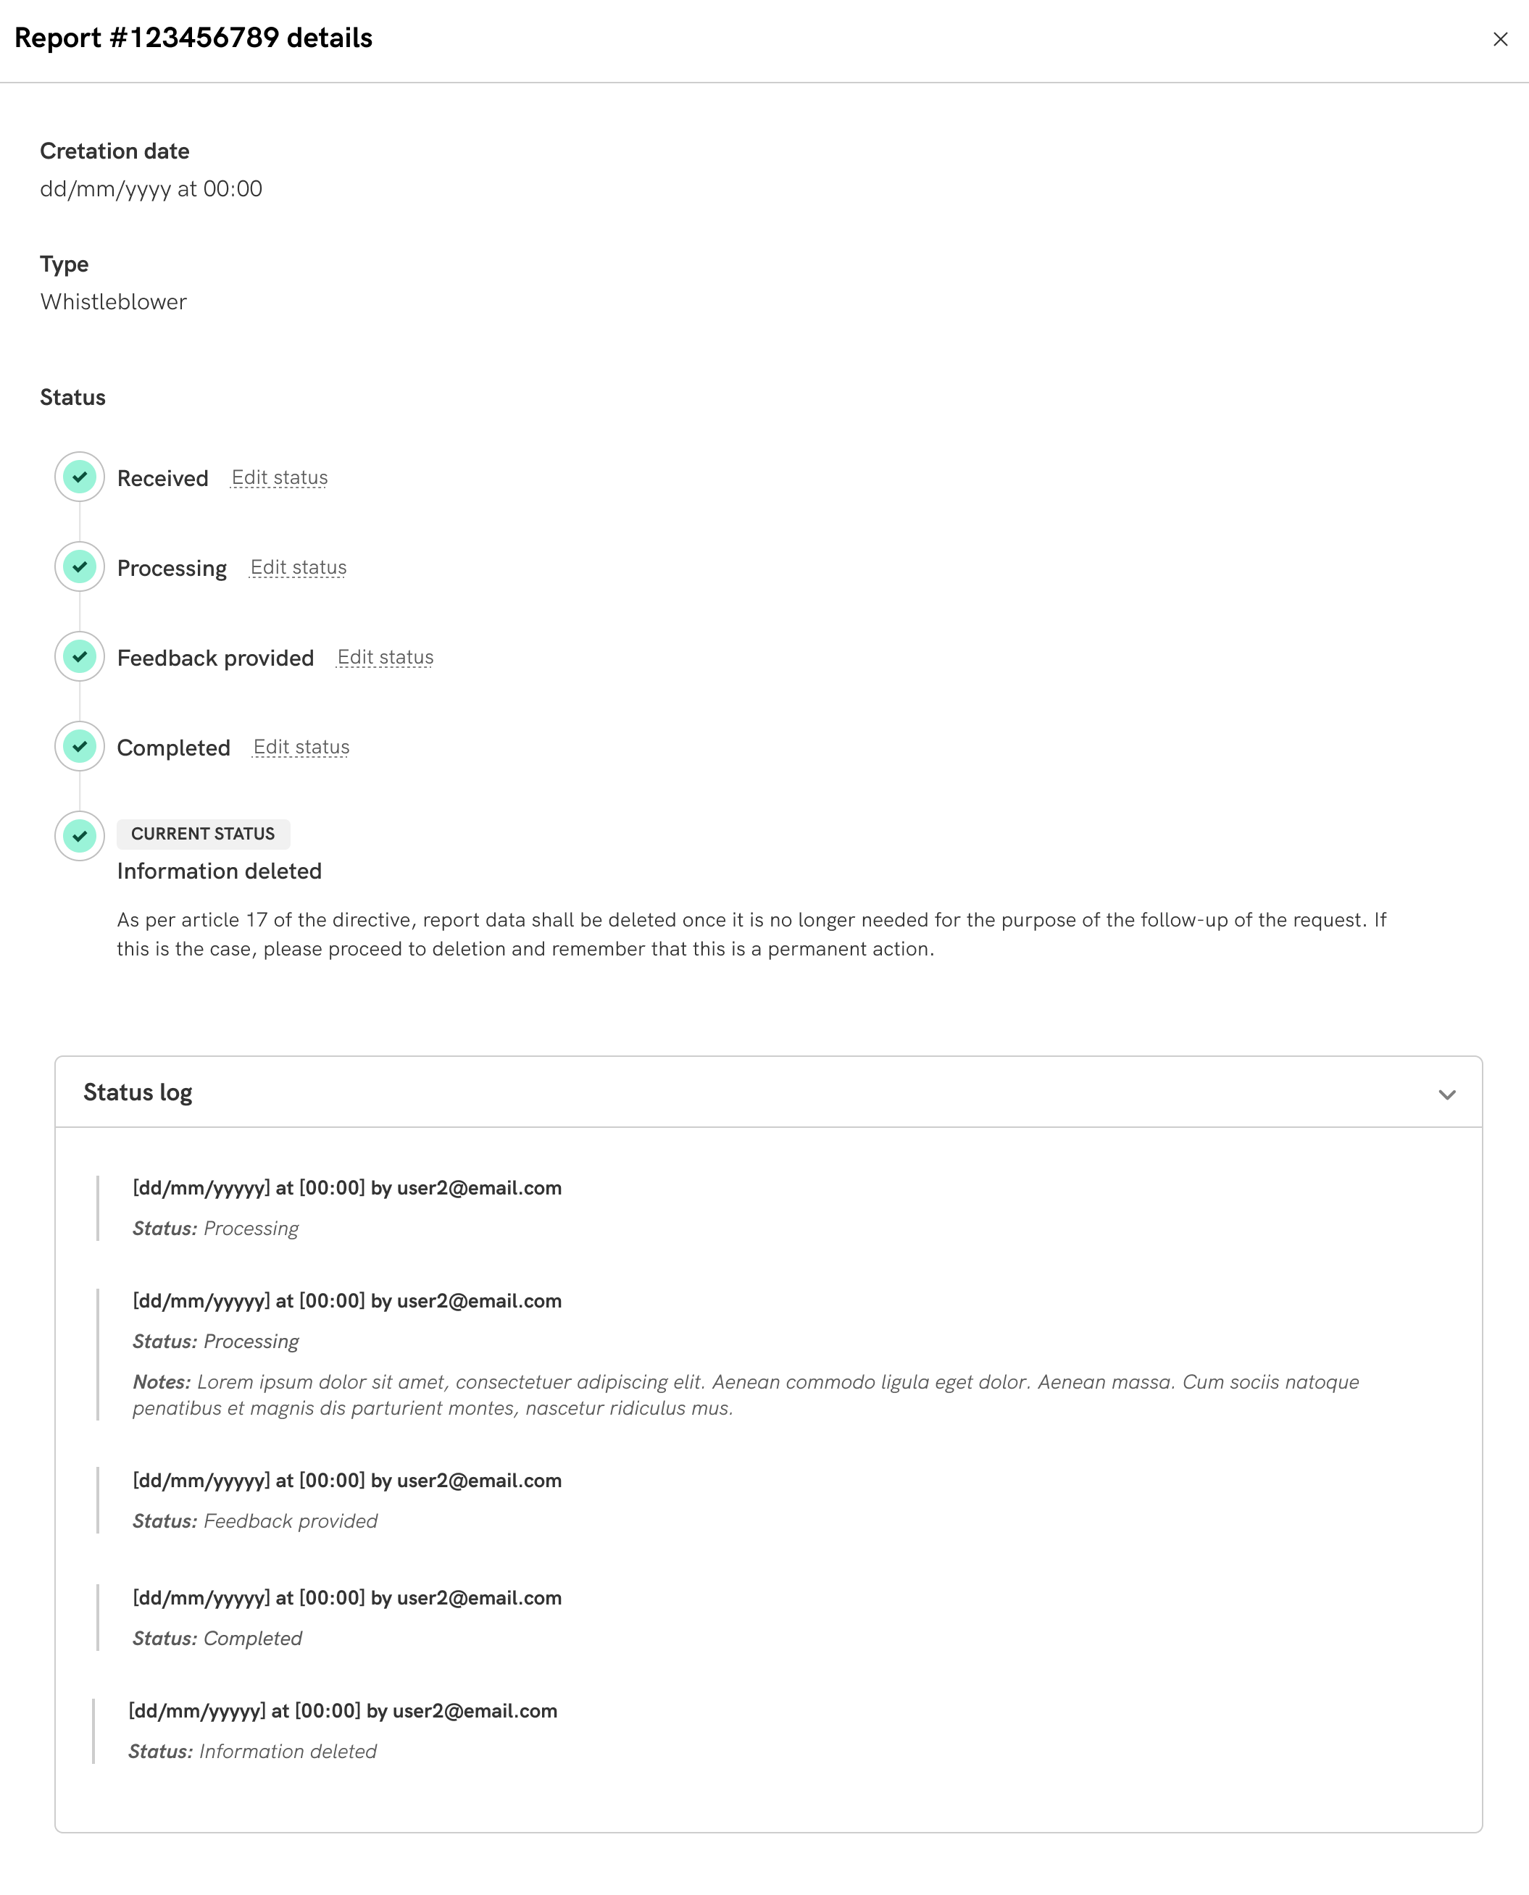Click the log entry containing Notes
1529x1895 pixels.
[x=347, y=1355]
